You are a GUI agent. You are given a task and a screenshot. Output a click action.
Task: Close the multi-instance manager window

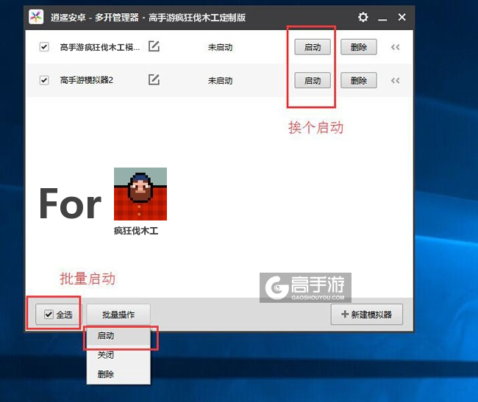coord(402,17)
